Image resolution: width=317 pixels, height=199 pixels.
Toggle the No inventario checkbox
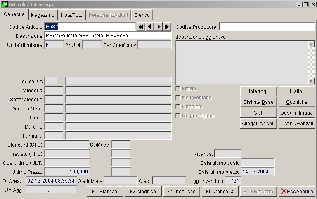point(178,98)
